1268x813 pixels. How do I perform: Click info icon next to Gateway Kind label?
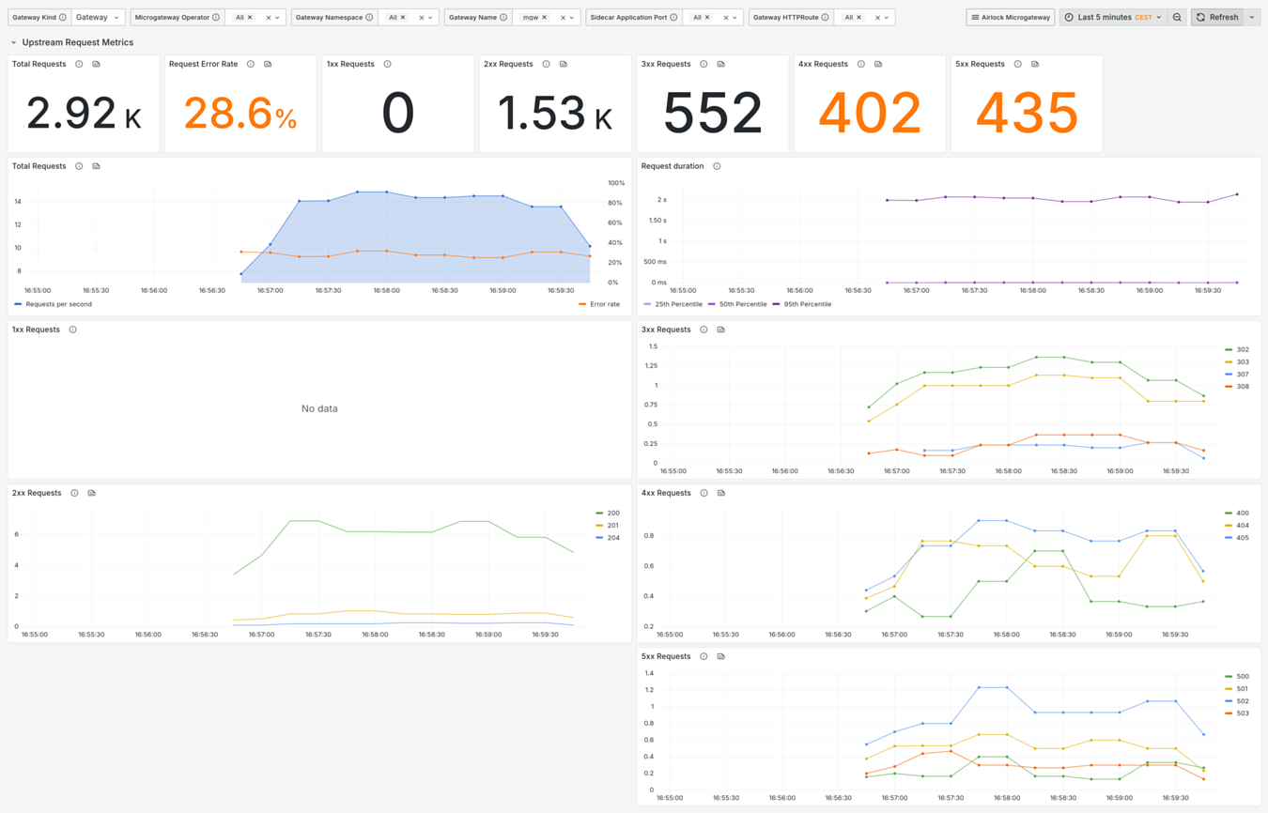63,18
